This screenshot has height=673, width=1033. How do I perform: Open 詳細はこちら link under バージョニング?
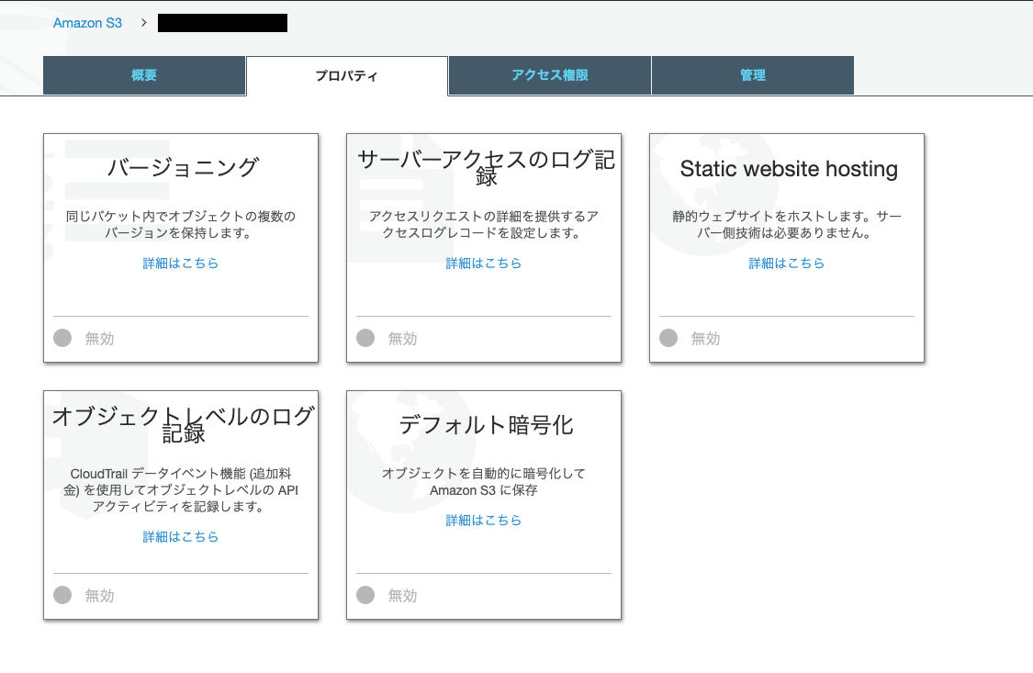pos(181,264)
